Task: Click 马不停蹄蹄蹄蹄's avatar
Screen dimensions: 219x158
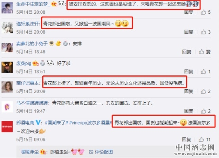Action: [7, 107]
